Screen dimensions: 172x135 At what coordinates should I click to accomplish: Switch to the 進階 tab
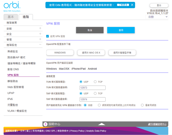(x=26, y=17)
